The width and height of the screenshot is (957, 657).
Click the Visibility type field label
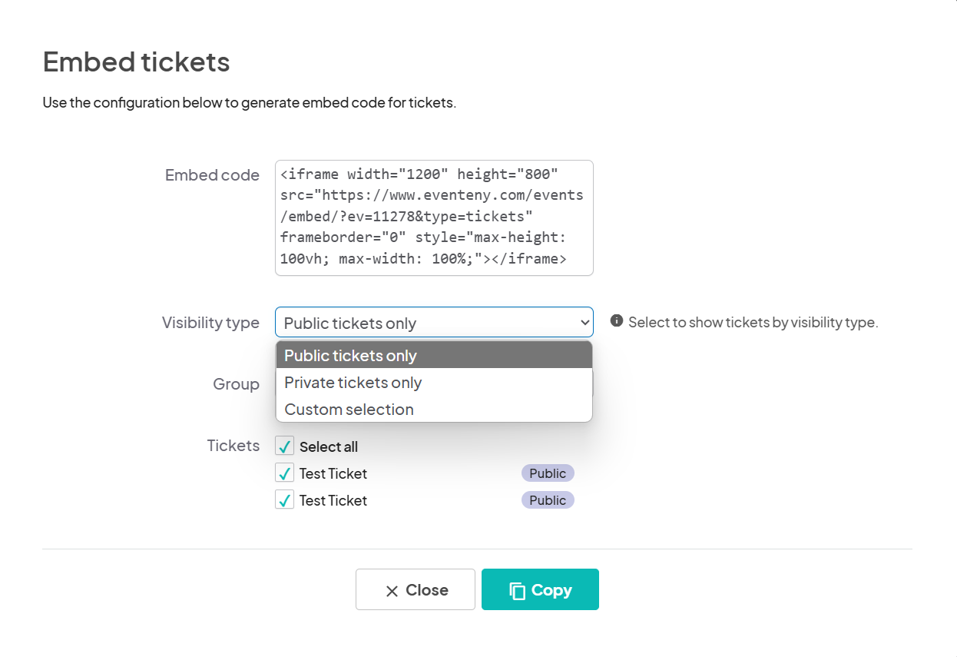pos(210,323)
